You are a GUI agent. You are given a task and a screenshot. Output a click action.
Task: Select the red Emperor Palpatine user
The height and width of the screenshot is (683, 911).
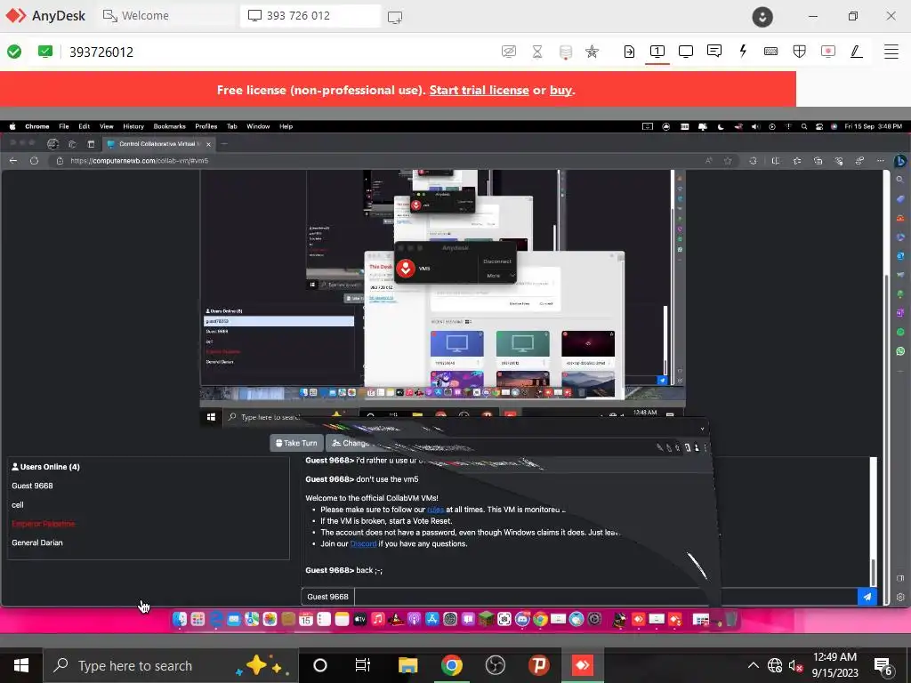click(x=44, y=524)
